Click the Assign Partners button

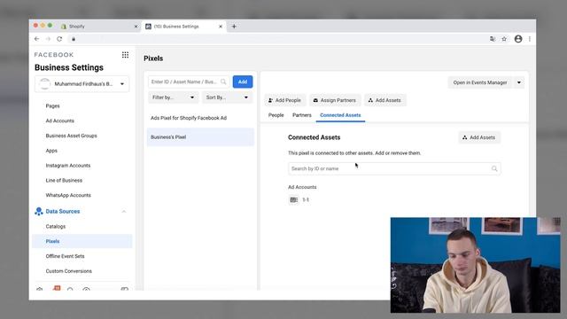click(335, 100)
